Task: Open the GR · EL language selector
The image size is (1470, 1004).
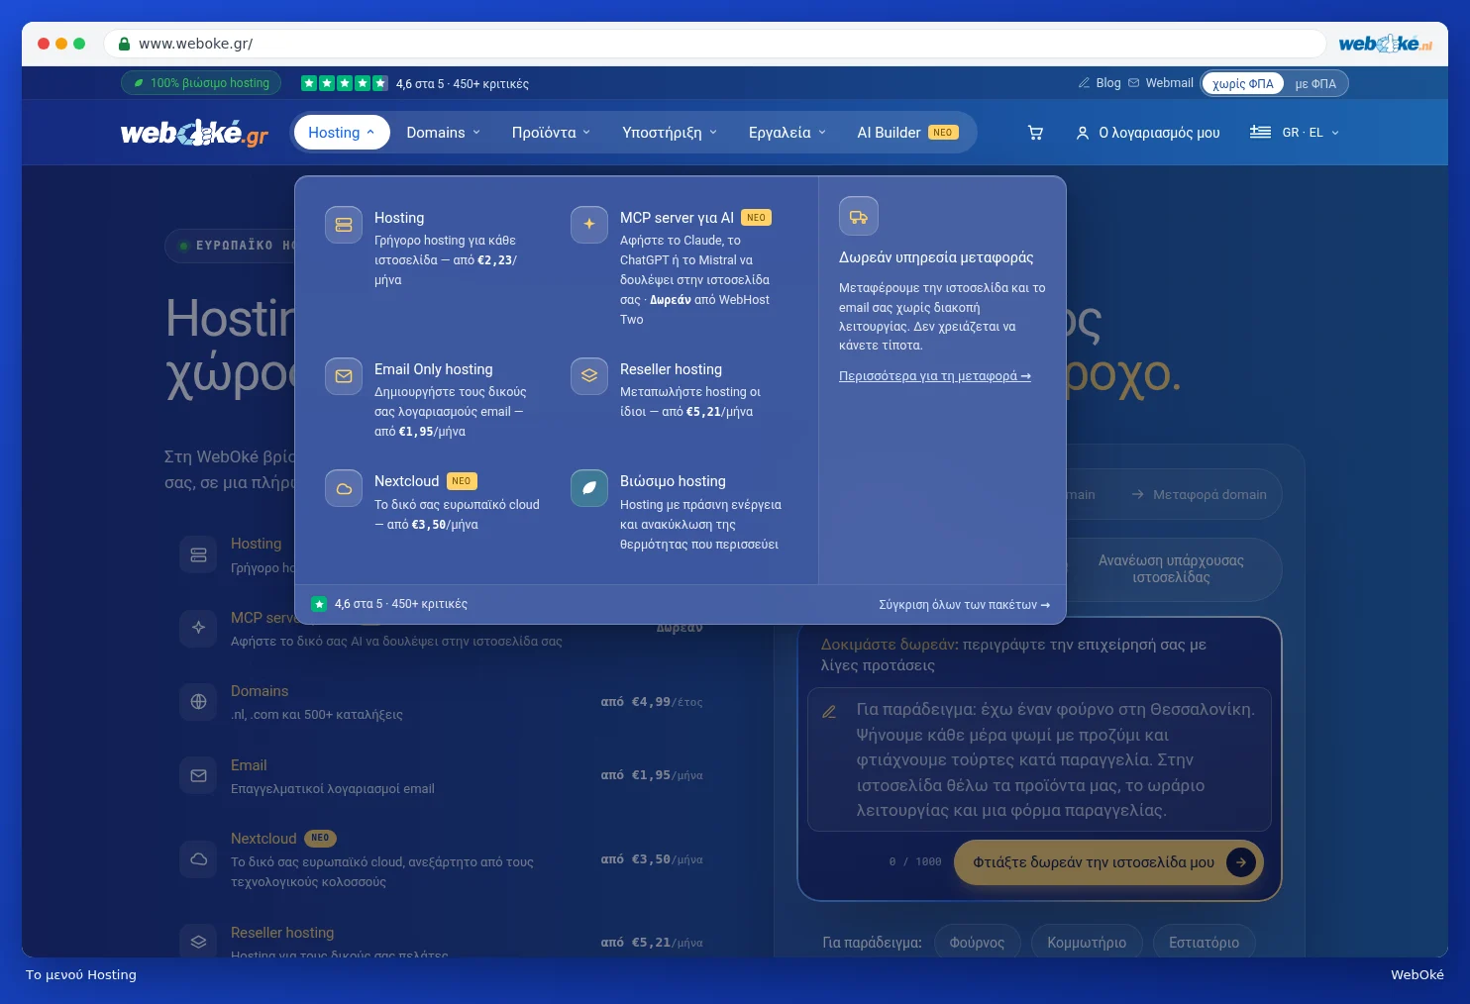Action: (1295, 133)
